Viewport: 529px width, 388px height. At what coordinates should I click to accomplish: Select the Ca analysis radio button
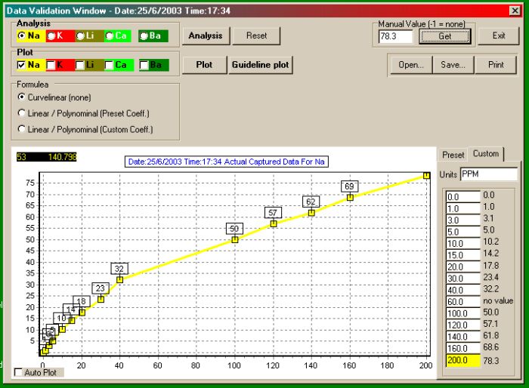click(x=110, y=35)
